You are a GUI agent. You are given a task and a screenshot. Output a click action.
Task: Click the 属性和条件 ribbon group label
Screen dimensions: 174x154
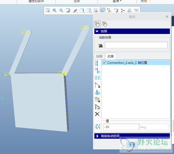(x=36, y=1)
